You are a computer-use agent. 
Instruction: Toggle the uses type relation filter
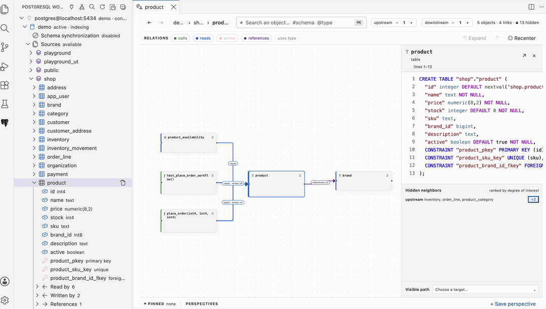(287, 38)
